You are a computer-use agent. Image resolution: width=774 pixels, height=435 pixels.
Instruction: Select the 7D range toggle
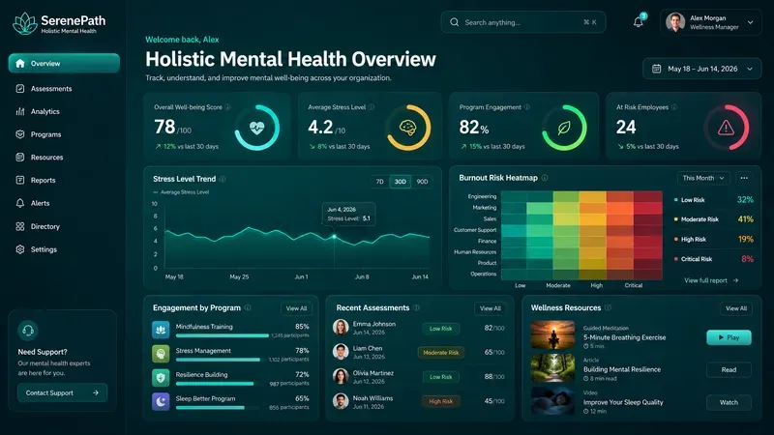coord(379,182)
